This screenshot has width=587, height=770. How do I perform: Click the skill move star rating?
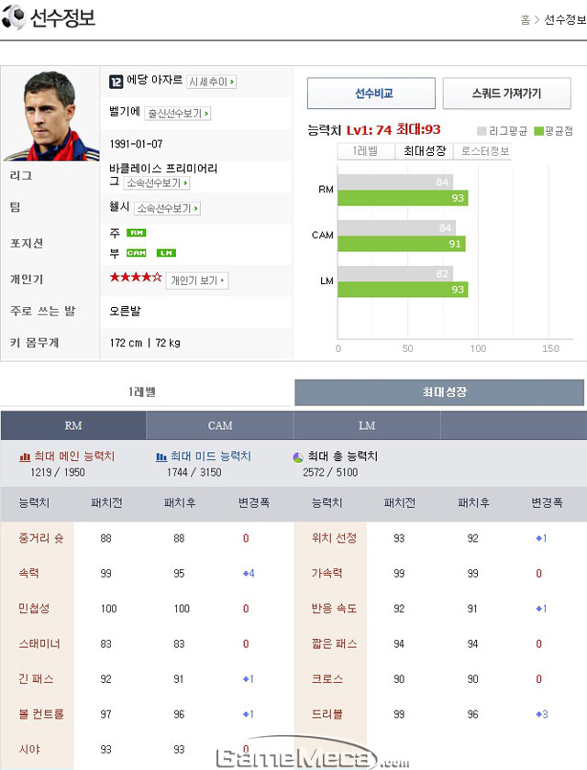tap(136, 278)
